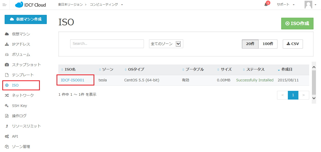Expand the サポート dropdown menu

coord(286,5)
